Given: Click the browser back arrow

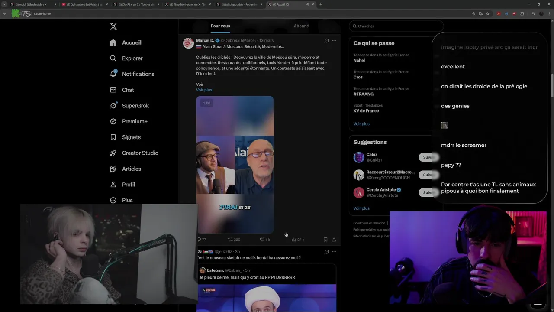Looking at the screenshot, I should pyautogui.click(x=5, y=13).
